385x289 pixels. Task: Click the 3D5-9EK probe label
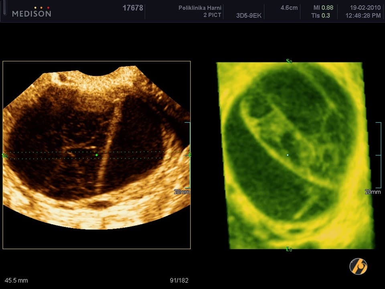[x=248, y=16]
